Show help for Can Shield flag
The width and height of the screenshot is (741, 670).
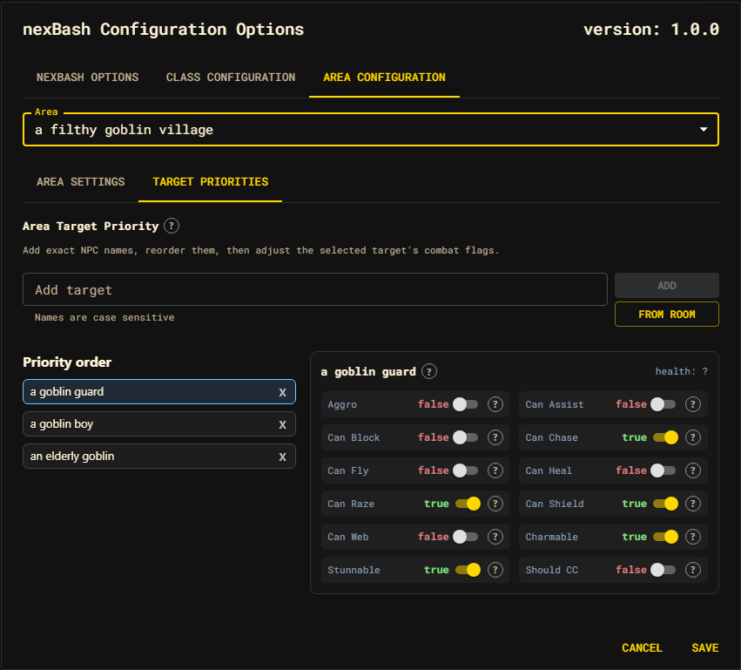point(693,504)
